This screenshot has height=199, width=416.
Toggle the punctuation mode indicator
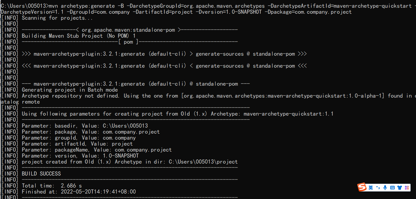tap(378, 188)
